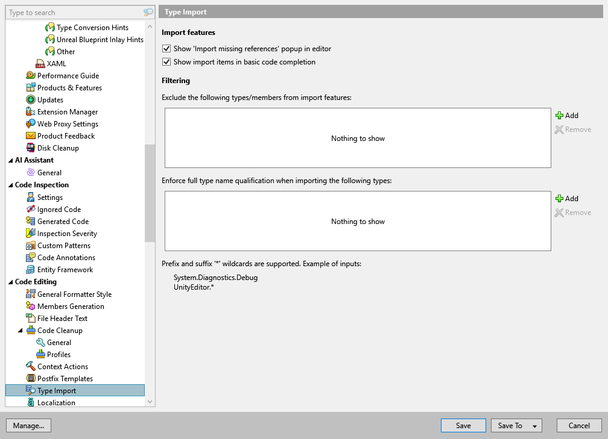
Task: Click the Type Conversion Hints icon
Action: (x=50, y=28)
